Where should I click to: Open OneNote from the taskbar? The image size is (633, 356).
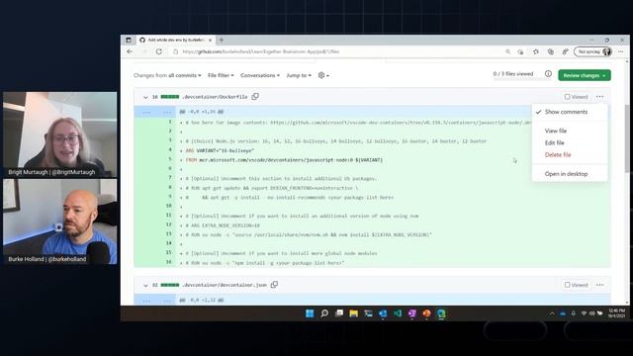(x=412, y=313)
